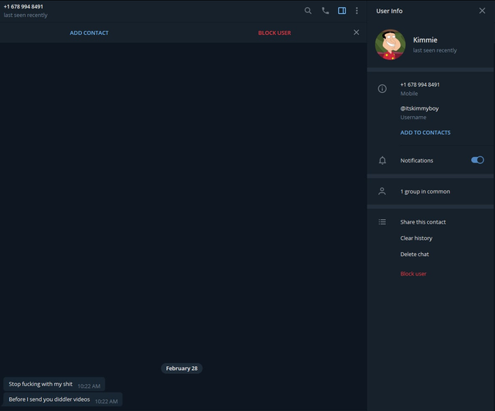Viewport: 495px width, 411px height.
Task: Start a voice call with phone icon
Action: (325, 11)
